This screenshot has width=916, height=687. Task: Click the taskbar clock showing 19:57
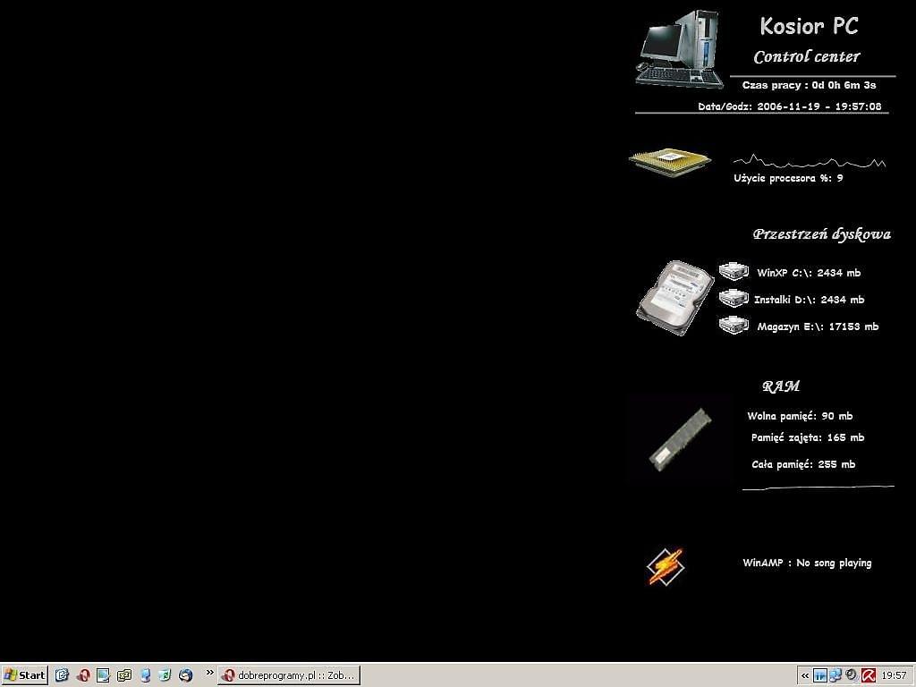click(894, 675)
